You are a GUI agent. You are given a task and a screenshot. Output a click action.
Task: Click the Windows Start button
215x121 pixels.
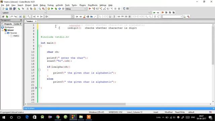(x=4, y=117)
